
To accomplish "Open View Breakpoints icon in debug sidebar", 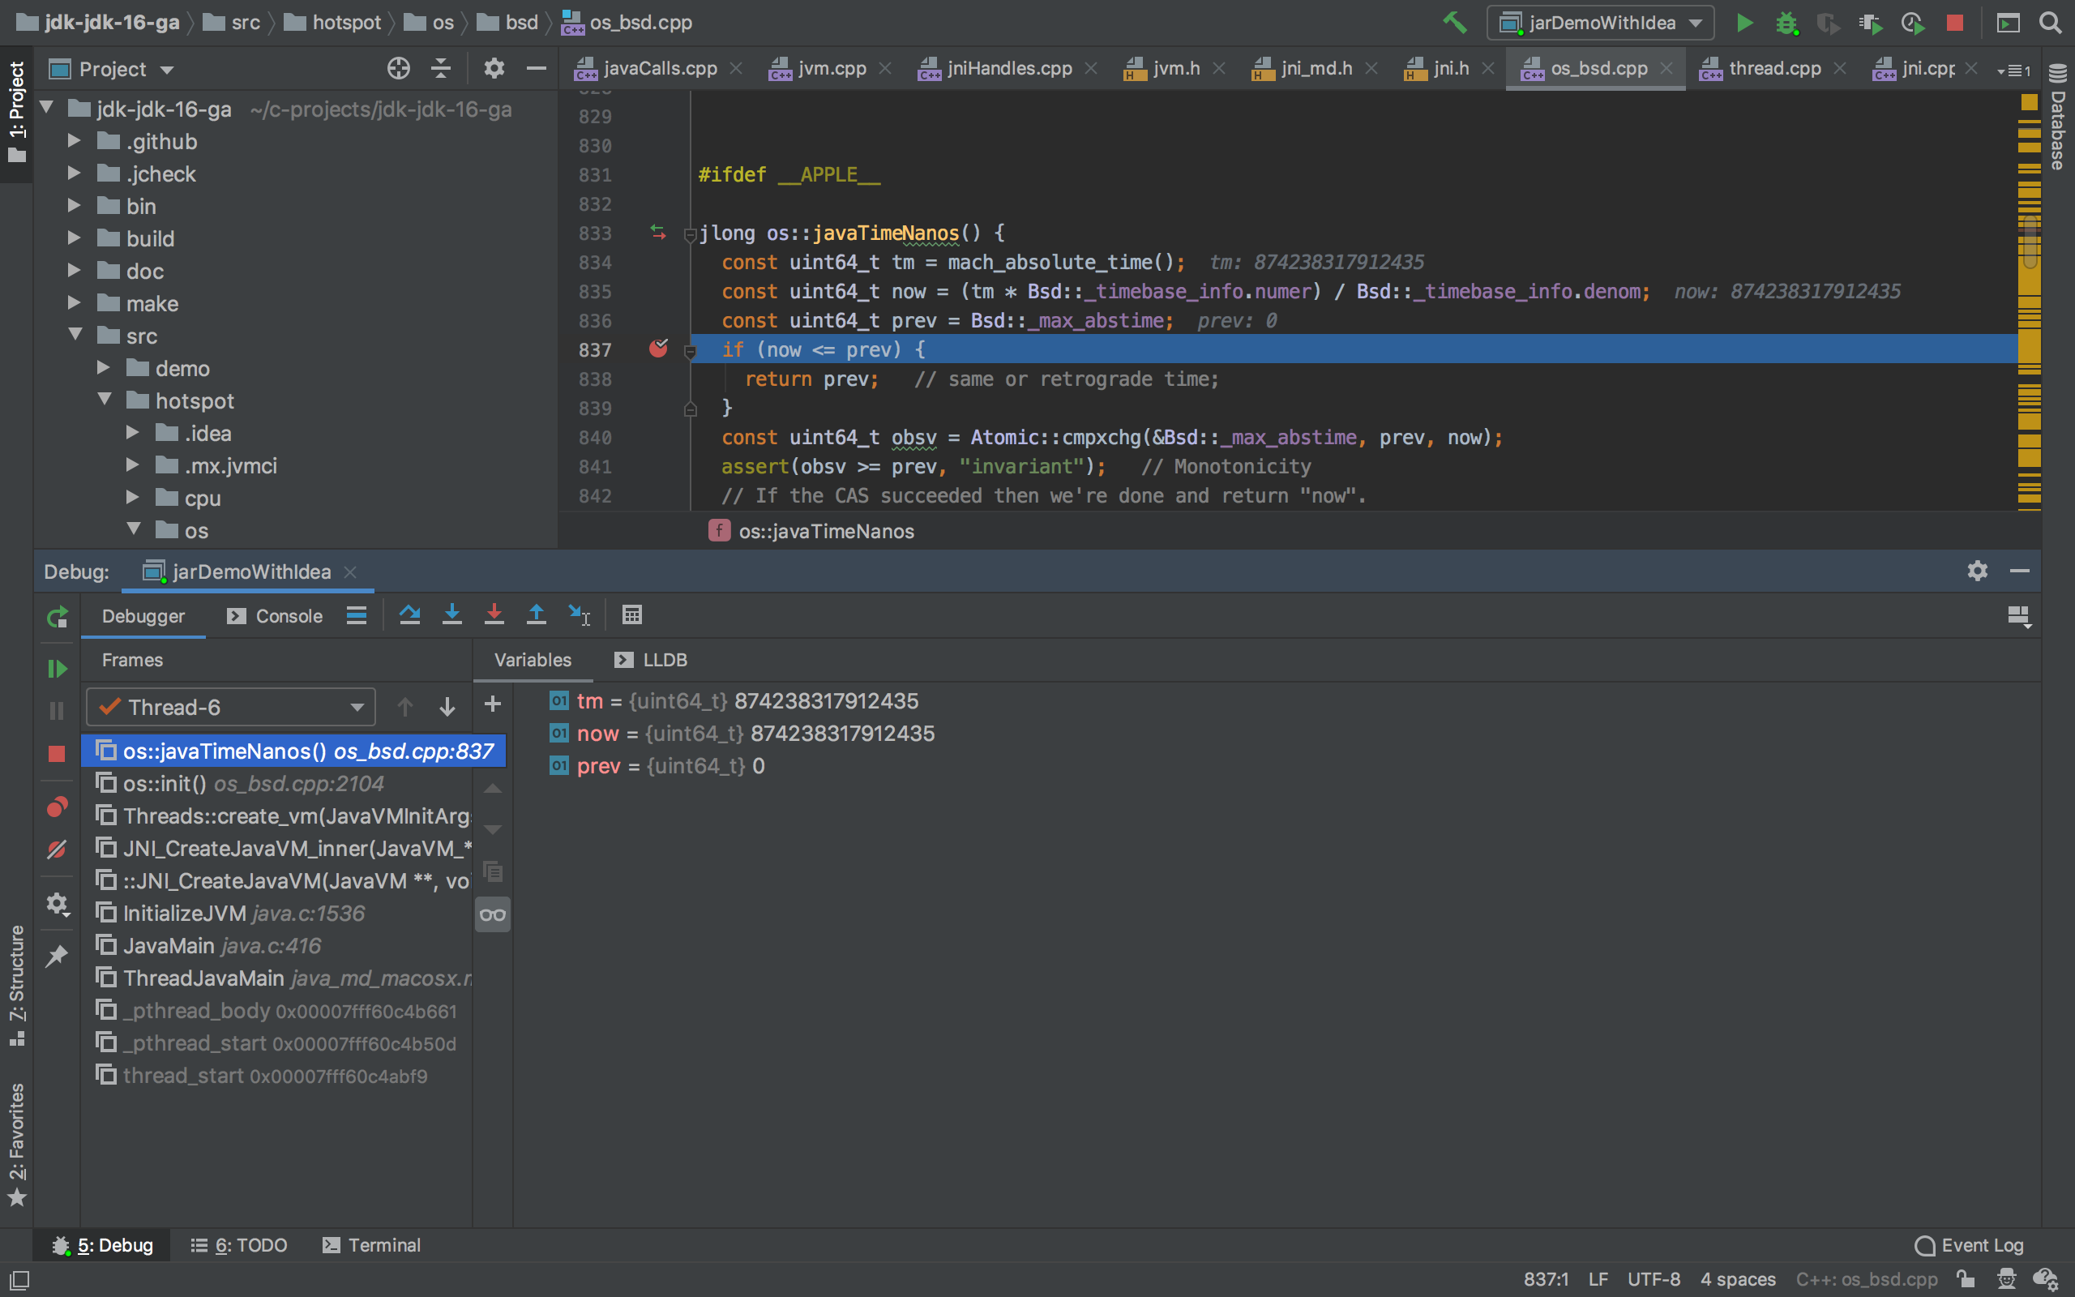I will [57, 807].
